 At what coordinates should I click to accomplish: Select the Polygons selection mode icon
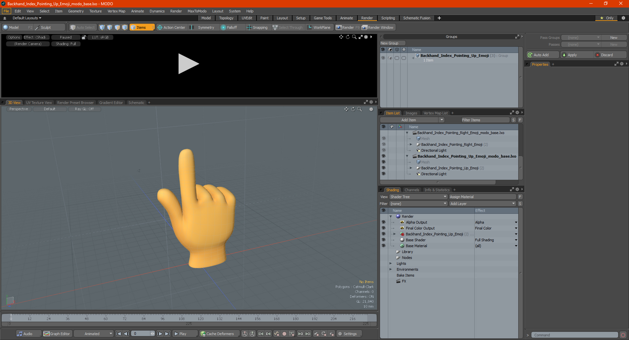(117, 27)
